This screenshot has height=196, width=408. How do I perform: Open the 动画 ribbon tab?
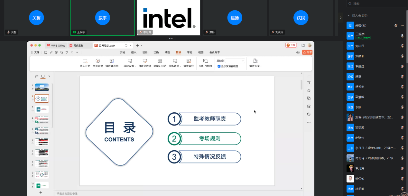(167, 52)
